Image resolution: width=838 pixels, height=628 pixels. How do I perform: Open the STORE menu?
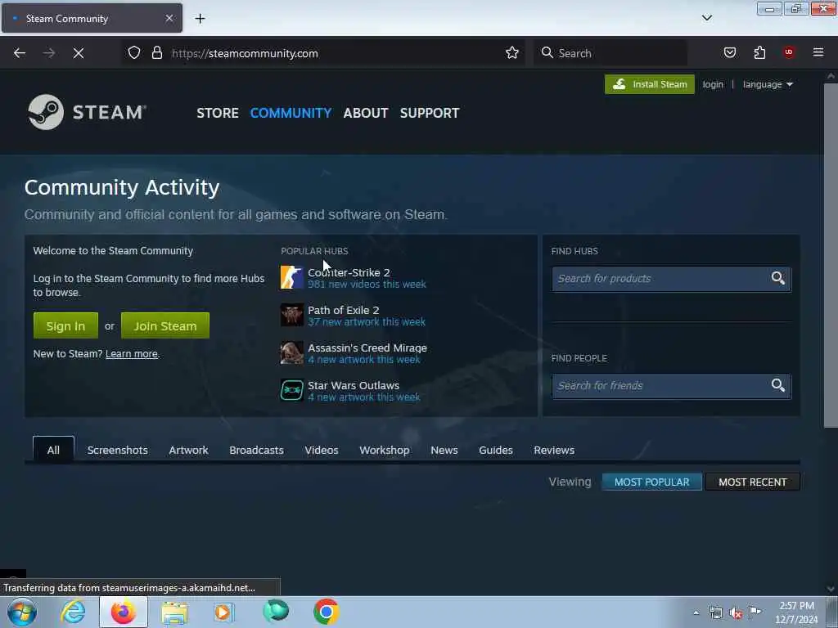(x=218, y=113)
